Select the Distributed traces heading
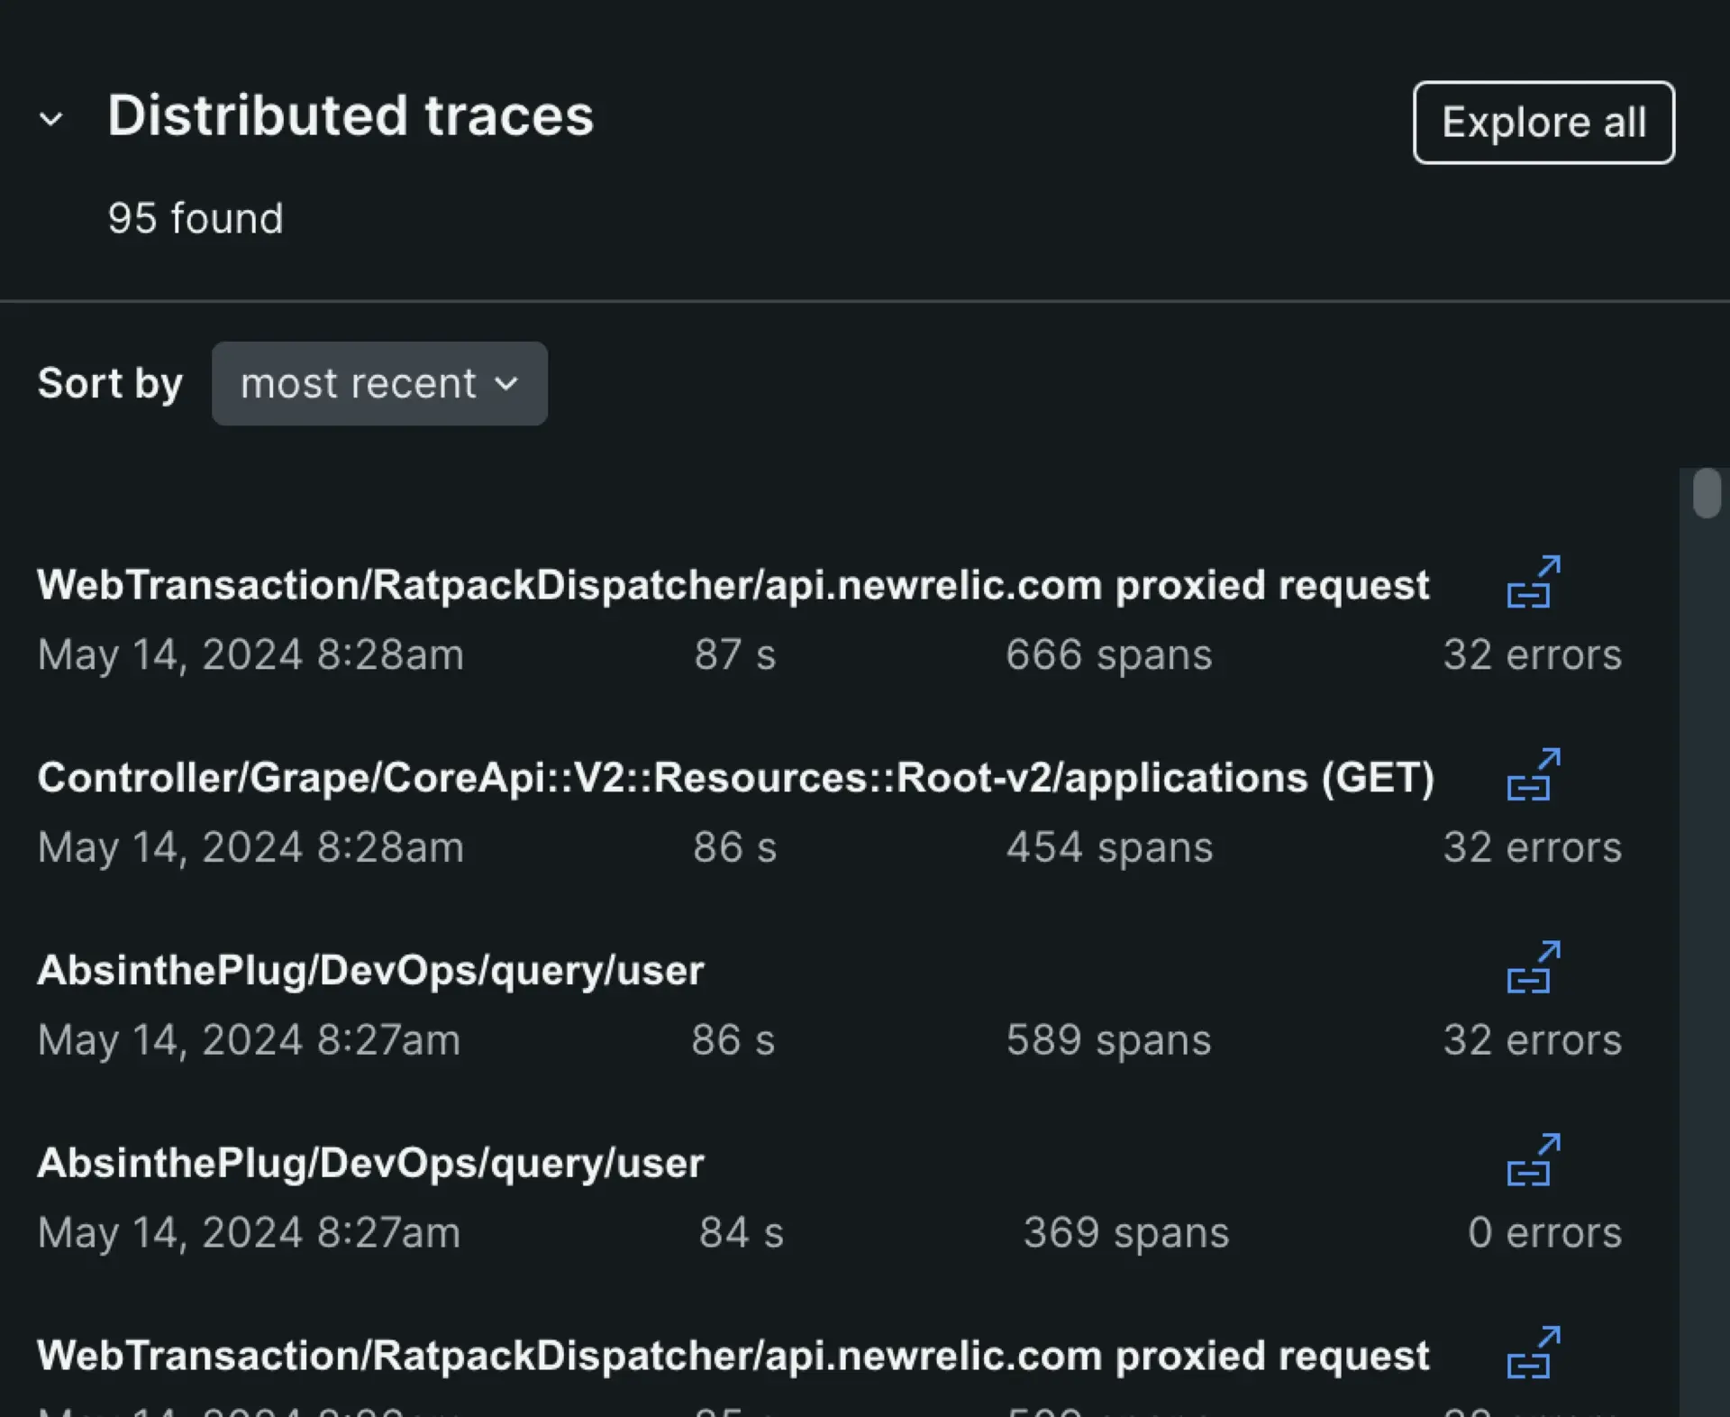This screenshot has height=1417, width=1730. point(351,115)
